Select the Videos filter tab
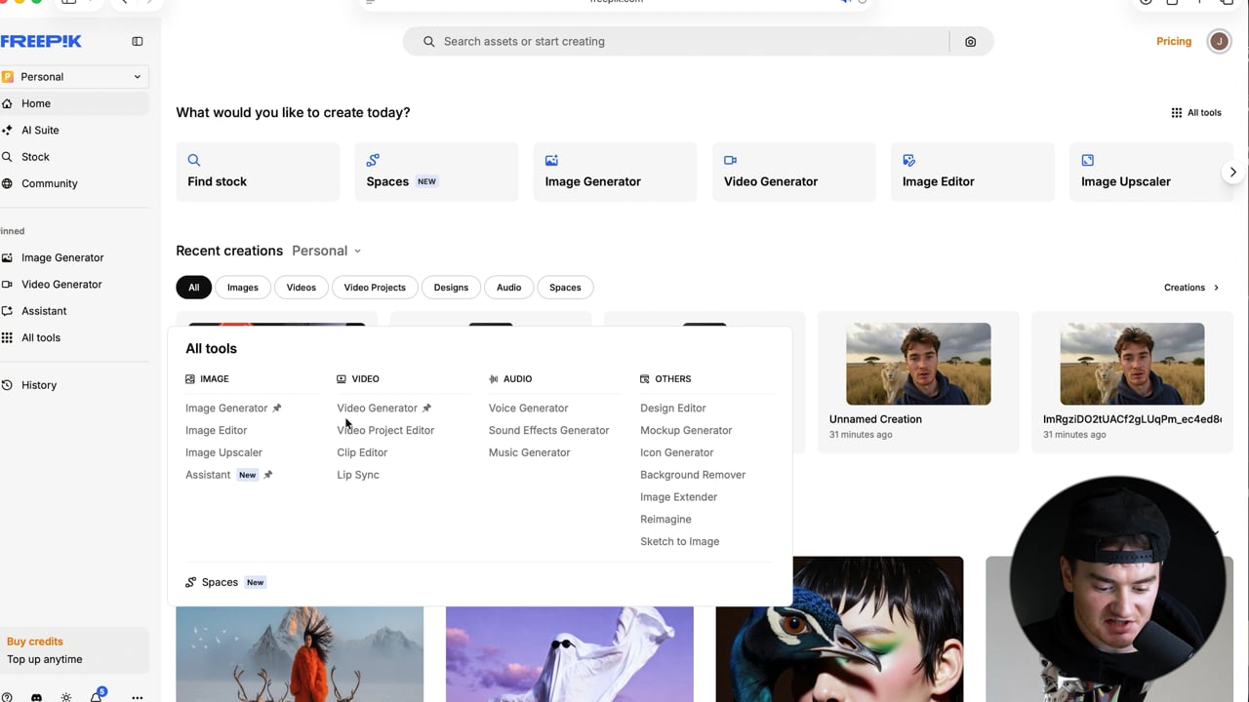This screenshot has width=1249, height=702. pyautogui.click(x=301, y=288)
